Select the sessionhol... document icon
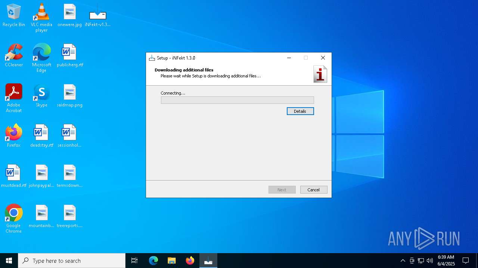Screen dimensions: 478x268 coord(70,136)
